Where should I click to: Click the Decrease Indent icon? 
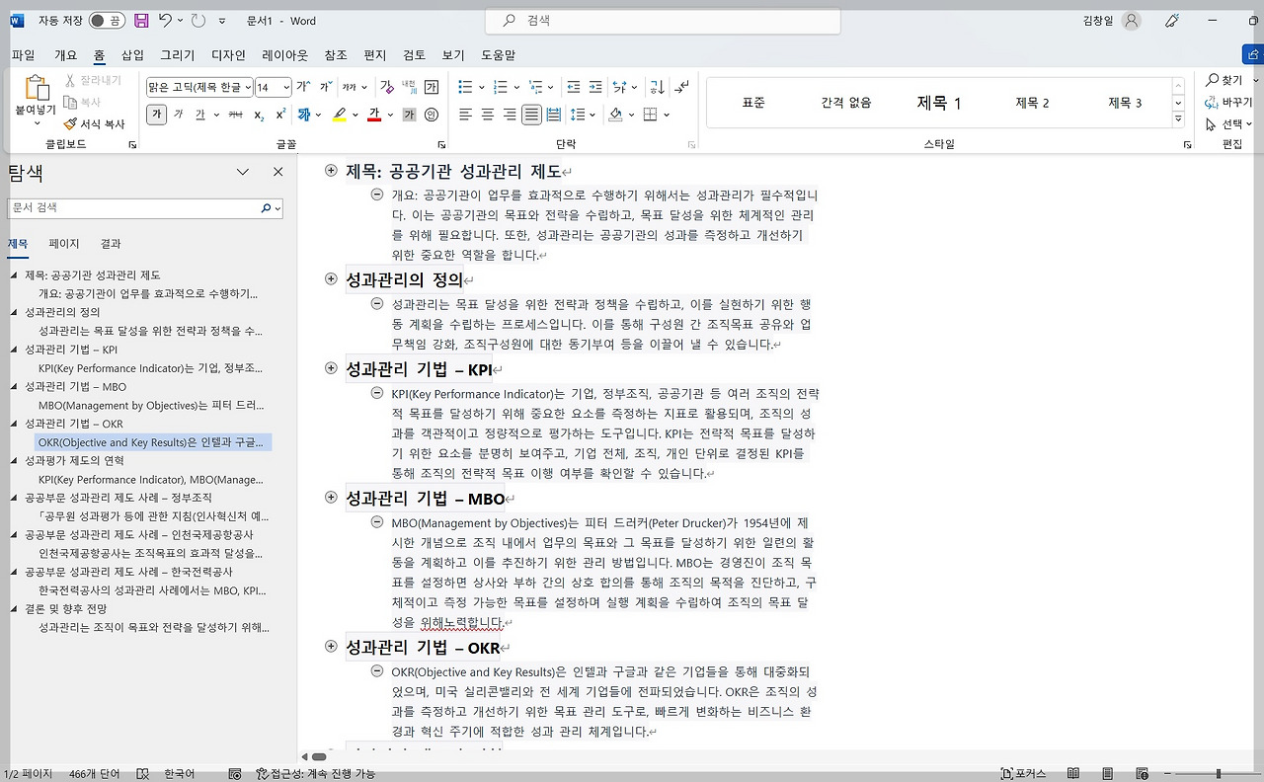tap(572, 87)
